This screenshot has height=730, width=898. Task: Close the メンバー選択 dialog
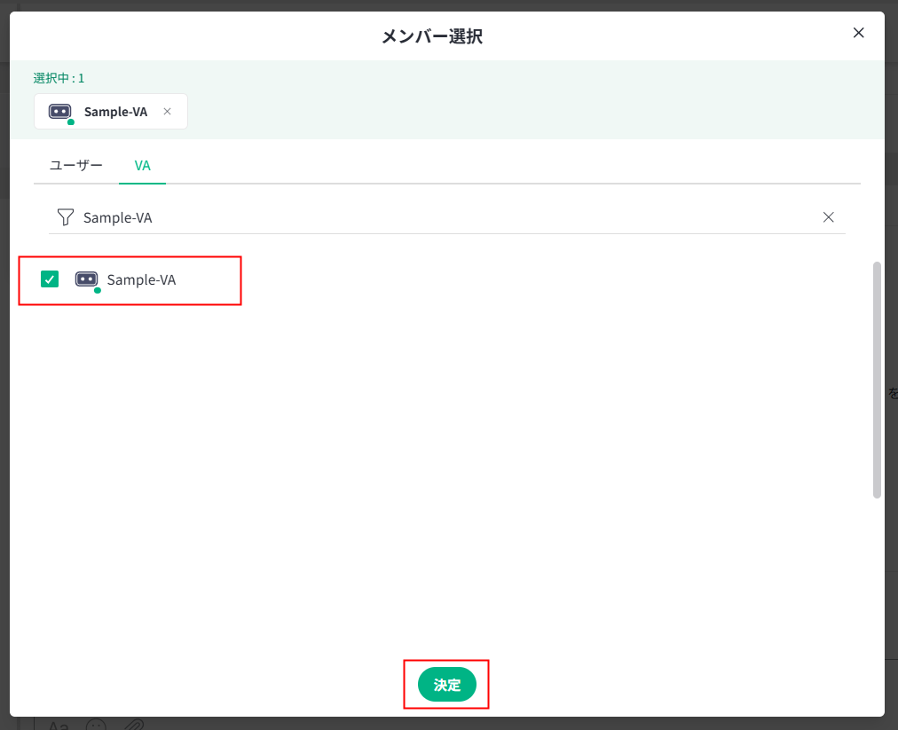pyautogui.click(x=858, y=33)
